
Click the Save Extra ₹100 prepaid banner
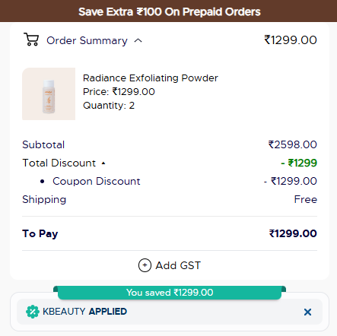pos(168,11)
